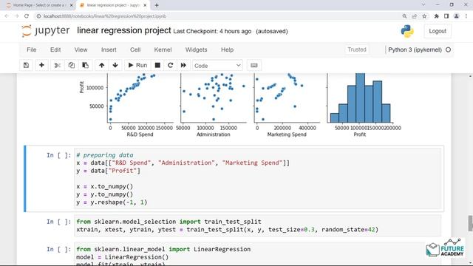Toggle the browser side panel icon
Viewport: 473px width, 266px height.
(446, 16)
